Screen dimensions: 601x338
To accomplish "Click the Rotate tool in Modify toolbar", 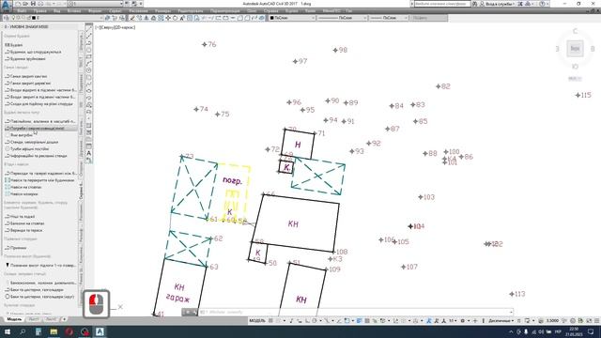I will coord(176,18).
